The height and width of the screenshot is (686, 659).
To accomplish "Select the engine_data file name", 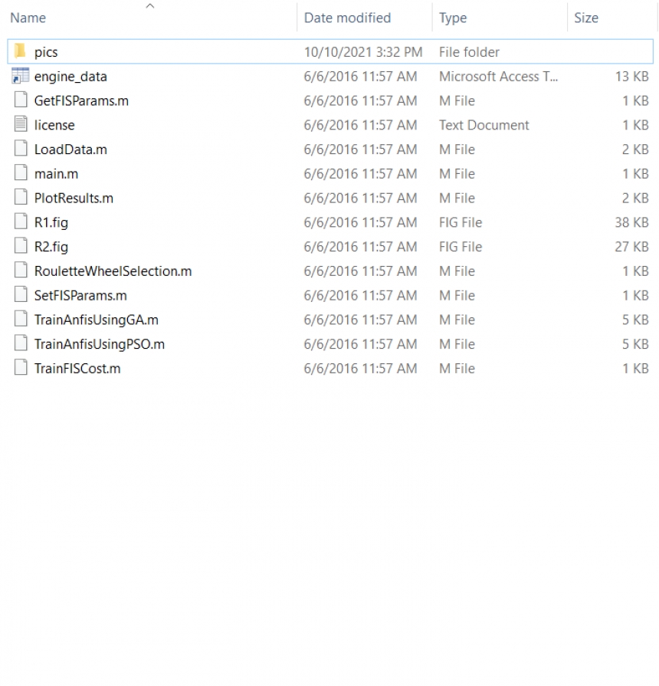I will click(70, 77).
